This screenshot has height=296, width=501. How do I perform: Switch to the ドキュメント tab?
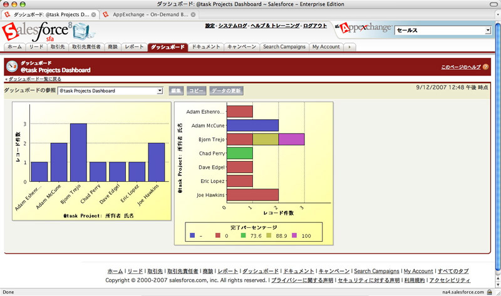(x=206, y=47)
